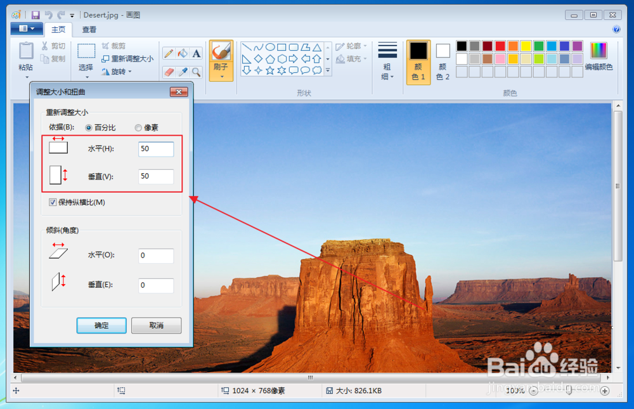The image size is (634, 409).
Task: Choose the triangle shape
Action: (317, 48)
